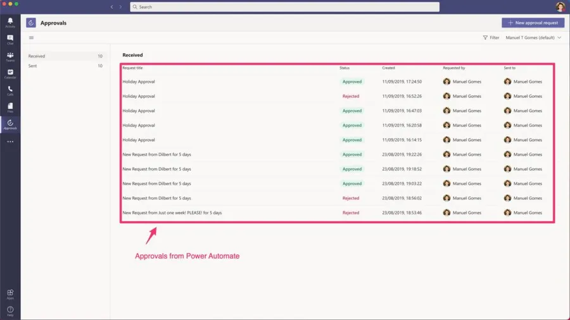Open Files from the sidebar
The width and height of the screenshot is (570, 320).
point(10,108)
